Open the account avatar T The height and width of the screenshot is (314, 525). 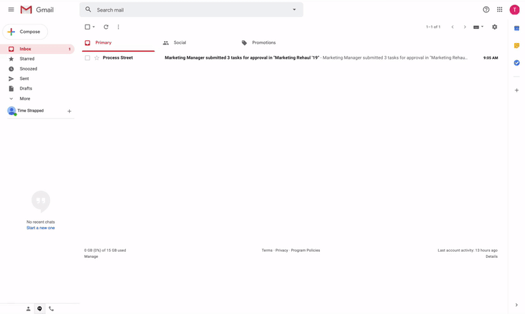click(514, 10)
